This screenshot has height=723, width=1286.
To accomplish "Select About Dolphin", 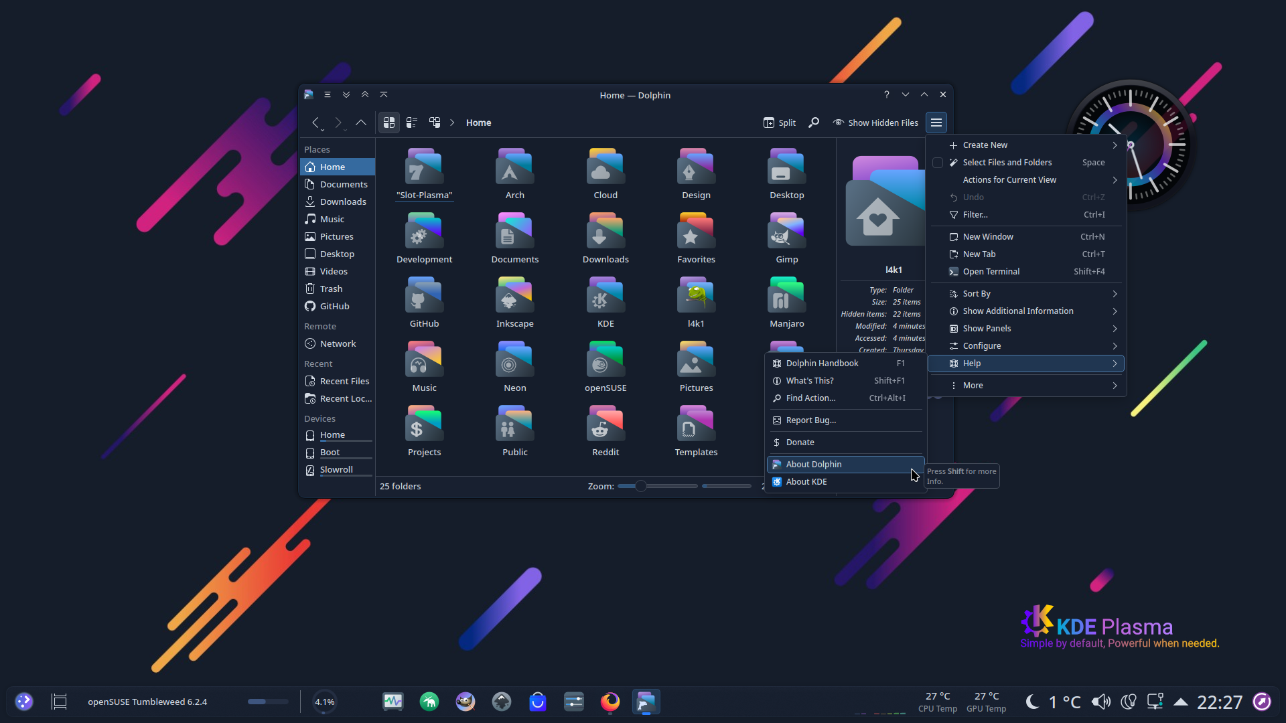I will click(x=846, y=465).
